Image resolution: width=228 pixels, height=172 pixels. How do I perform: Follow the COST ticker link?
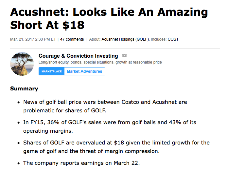point(173,39)
